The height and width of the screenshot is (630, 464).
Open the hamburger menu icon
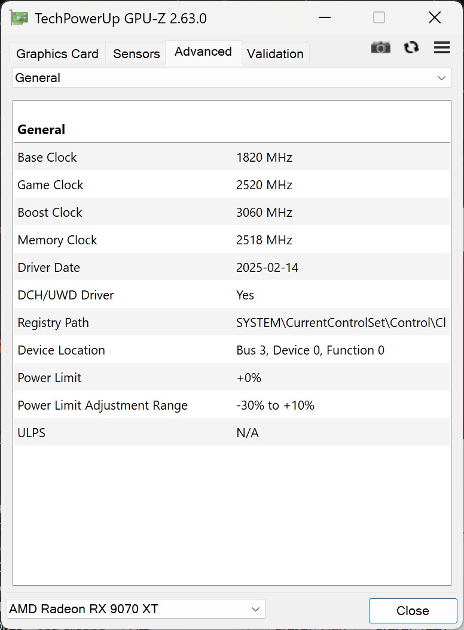442,48
